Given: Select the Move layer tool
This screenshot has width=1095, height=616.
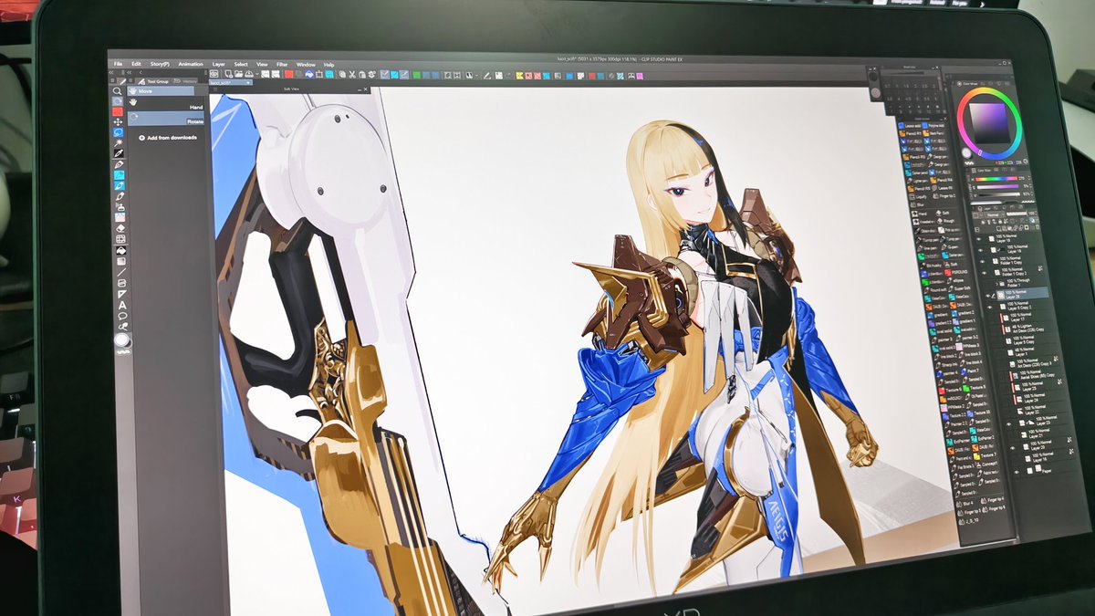Looking at the screenshot, I should (x=118, y=121).
